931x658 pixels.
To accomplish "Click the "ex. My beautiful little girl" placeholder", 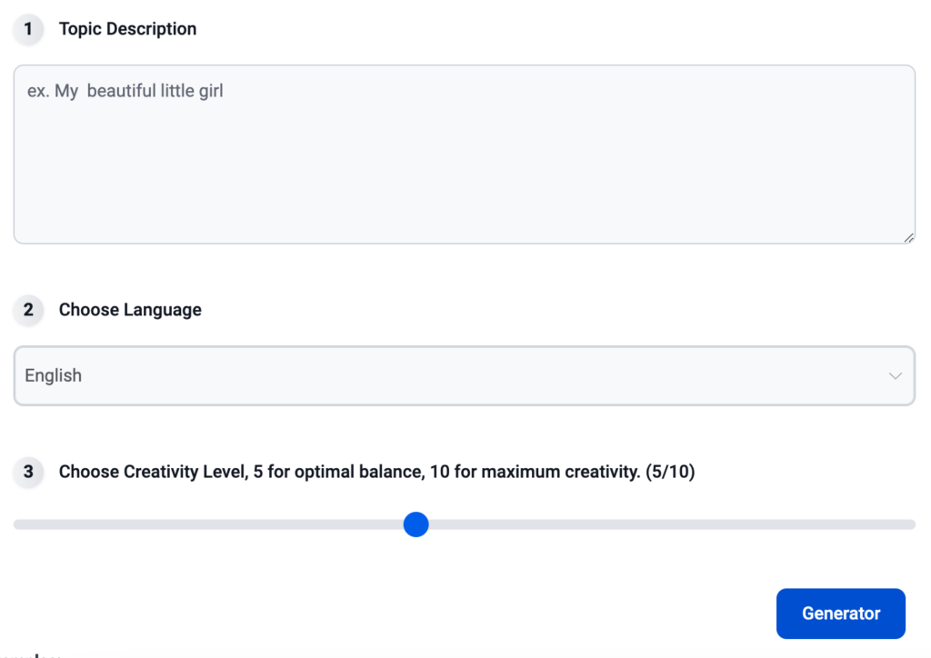I will click(125, 91).
